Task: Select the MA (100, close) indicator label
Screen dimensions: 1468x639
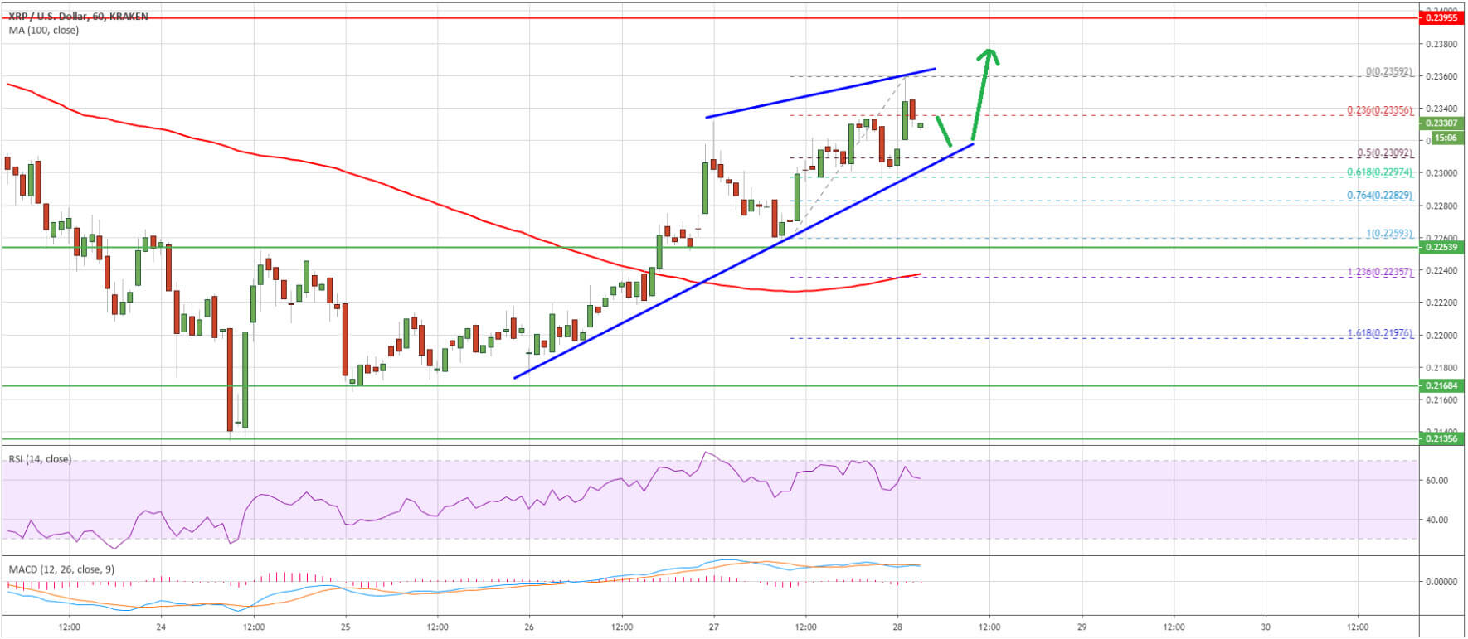Action: pos(44,31)
